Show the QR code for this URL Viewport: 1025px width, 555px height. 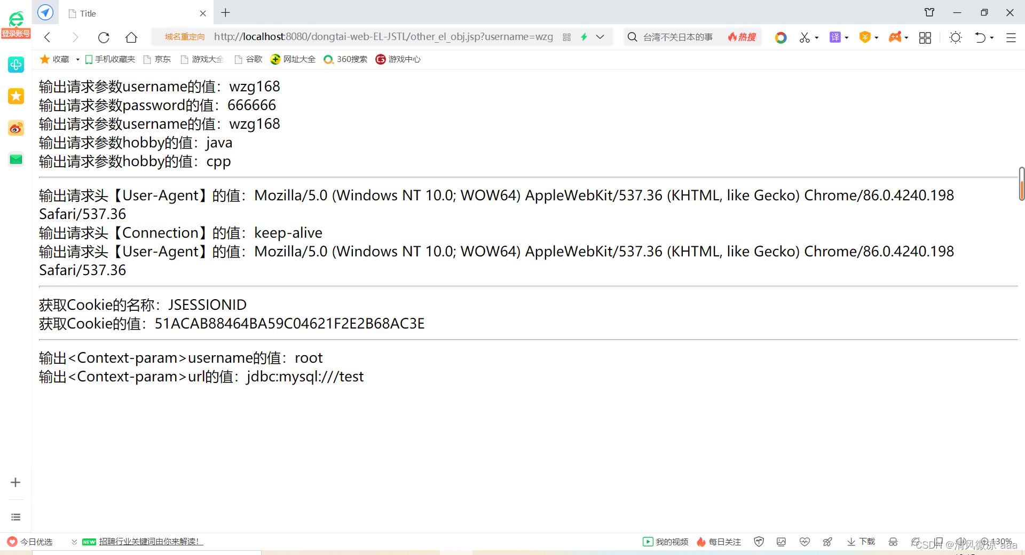pos(567,37)
